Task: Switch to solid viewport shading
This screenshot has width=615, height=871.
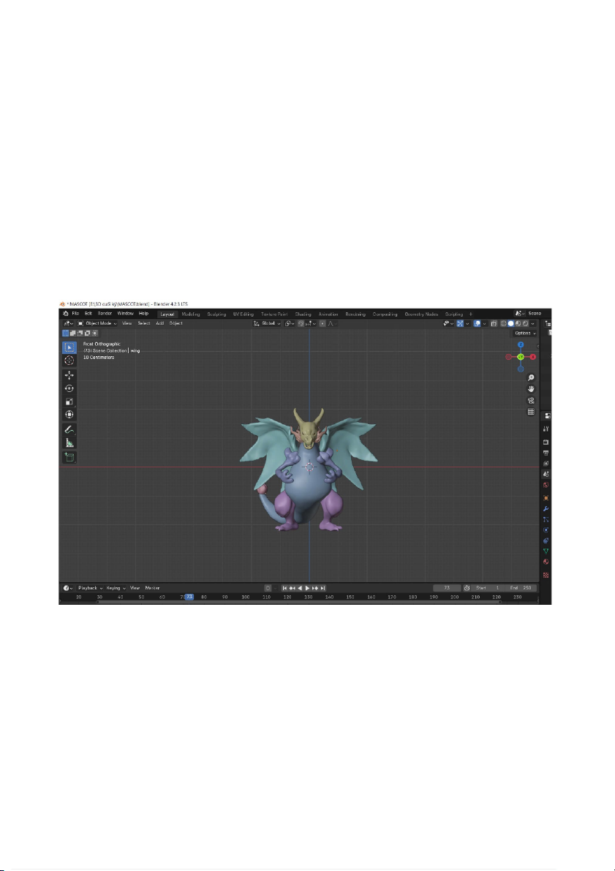Action: pyautogui.click(x=510, y=324)
